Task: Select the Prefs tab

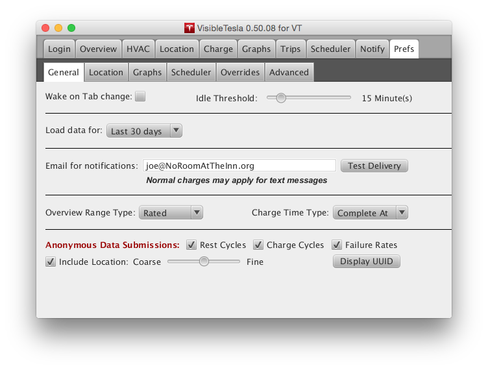Action: coord(404,49)
